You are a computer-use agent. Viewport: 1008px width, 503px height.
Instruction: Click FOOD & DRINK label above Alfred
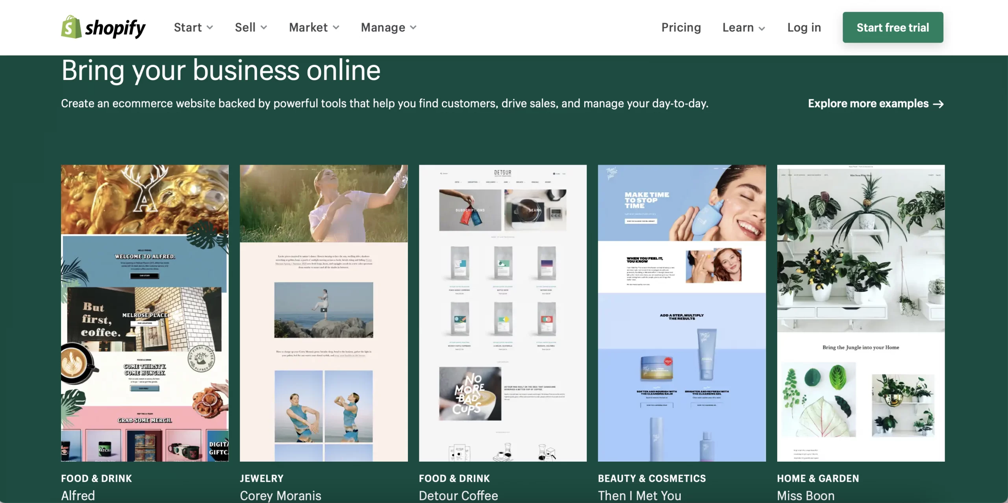(96, 478)
